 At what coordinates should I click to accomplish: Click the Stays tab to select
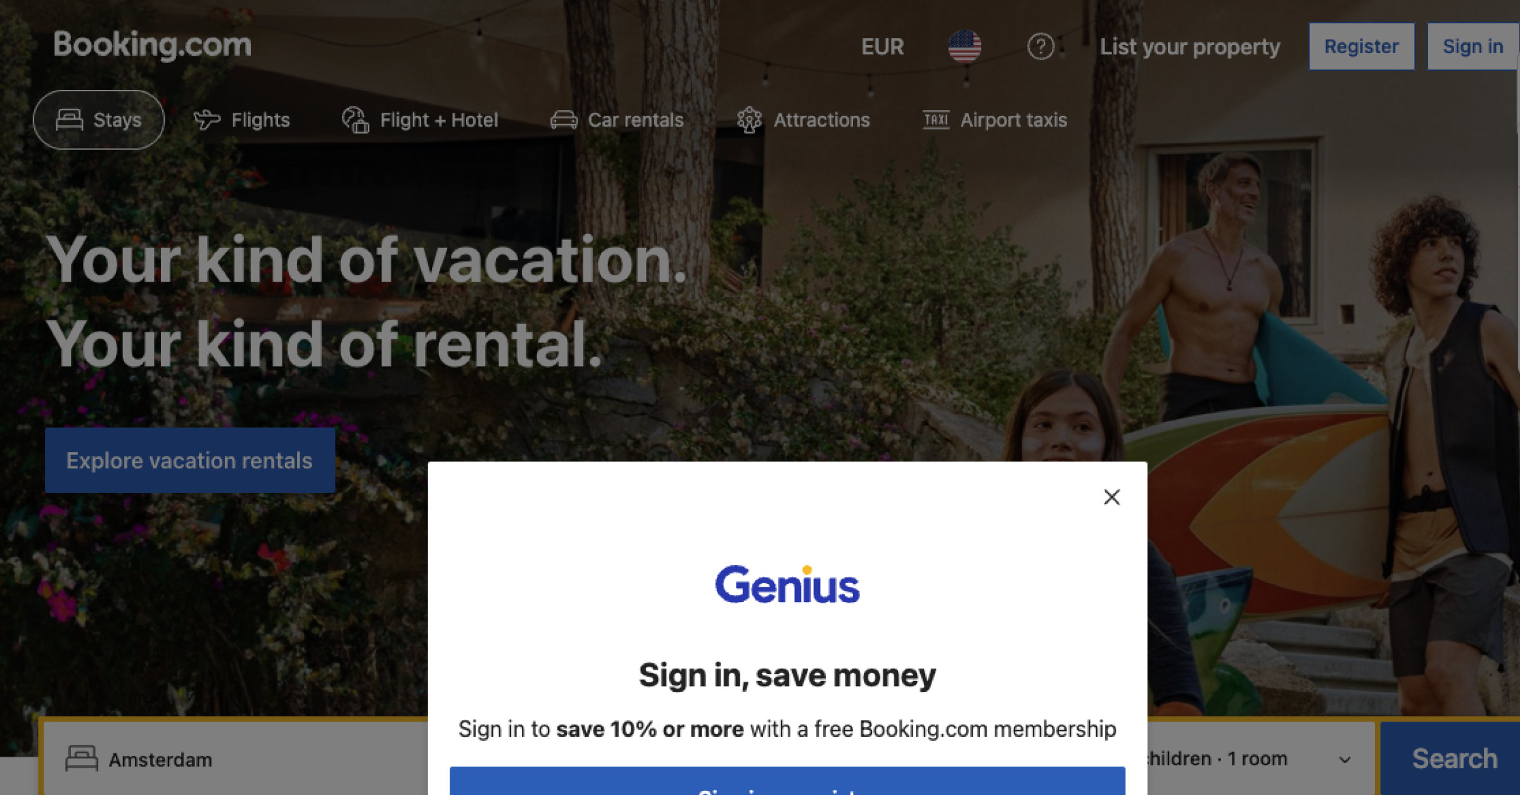[99, 120]
